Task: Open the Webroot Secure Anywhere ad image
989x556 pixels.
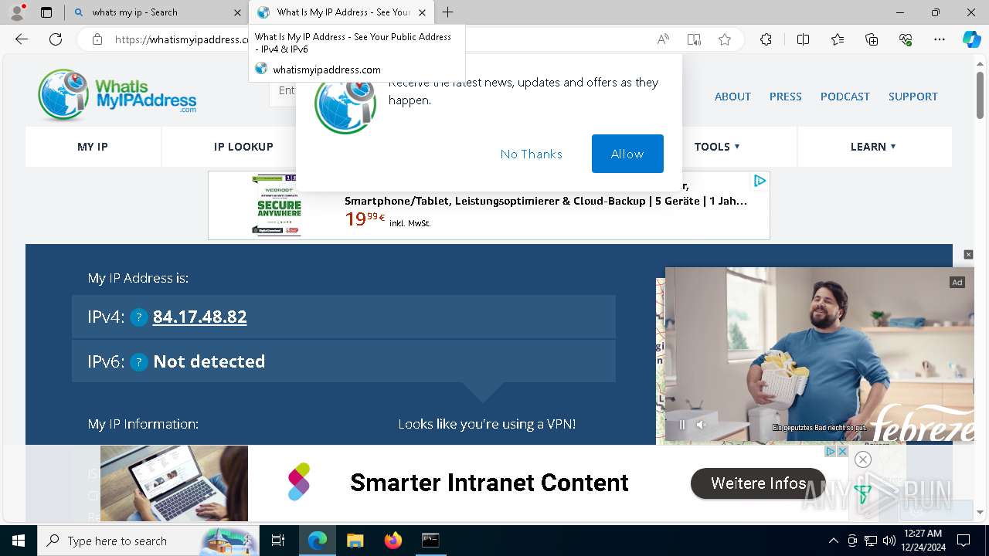Action: (277, 205)
